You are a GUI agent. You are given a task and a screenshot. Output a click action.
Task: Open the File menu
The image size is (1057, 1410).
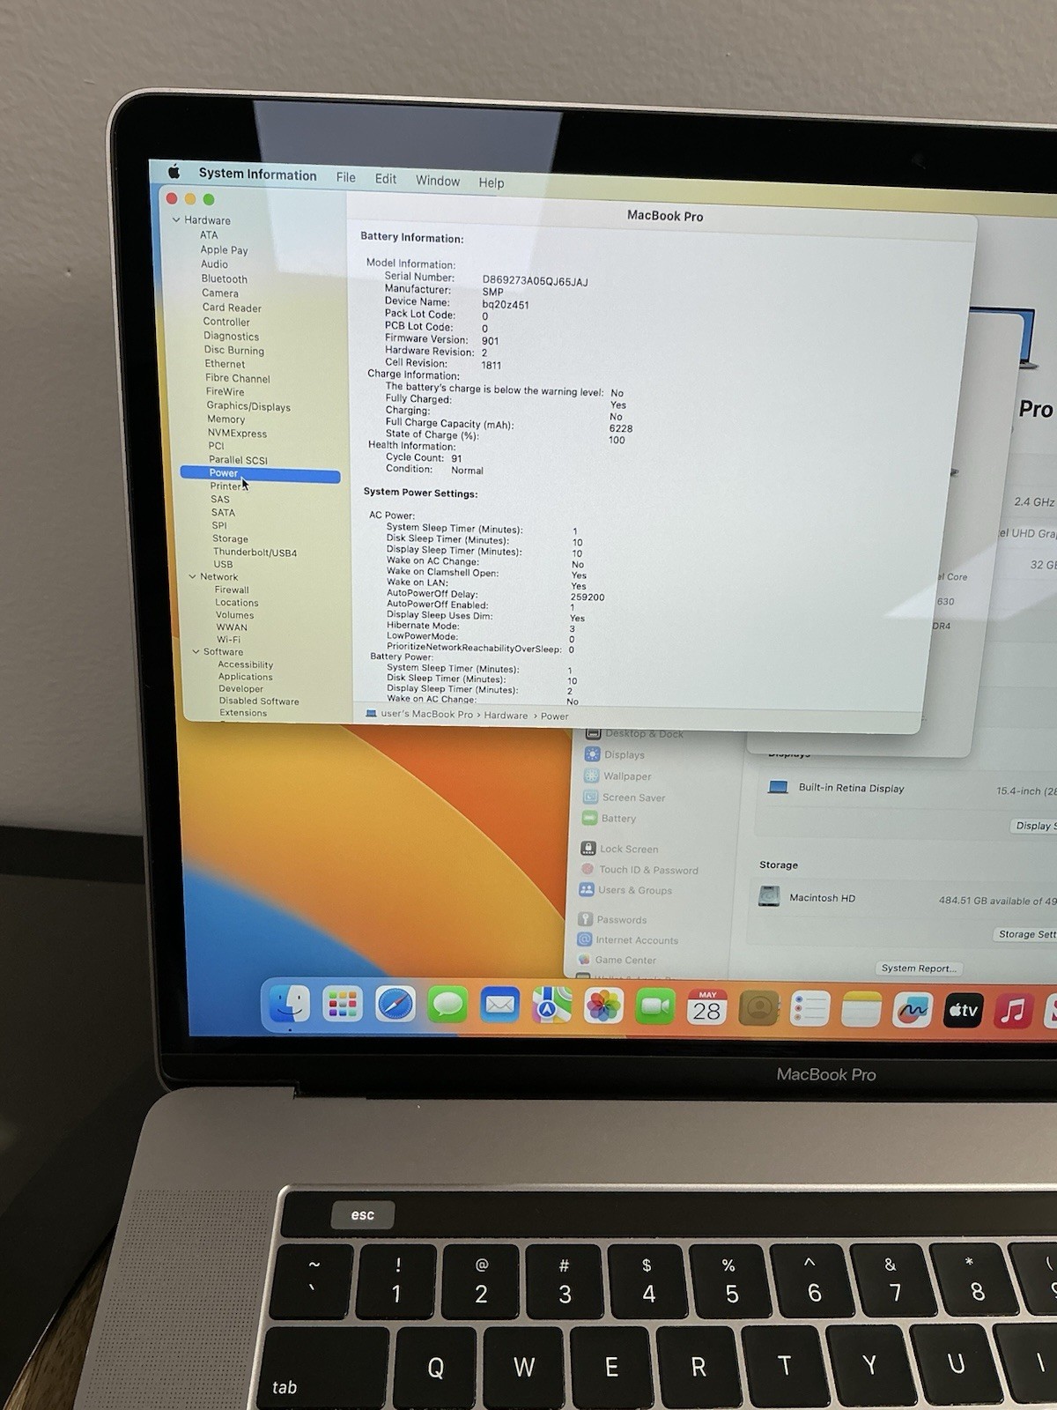coord(346,177)
